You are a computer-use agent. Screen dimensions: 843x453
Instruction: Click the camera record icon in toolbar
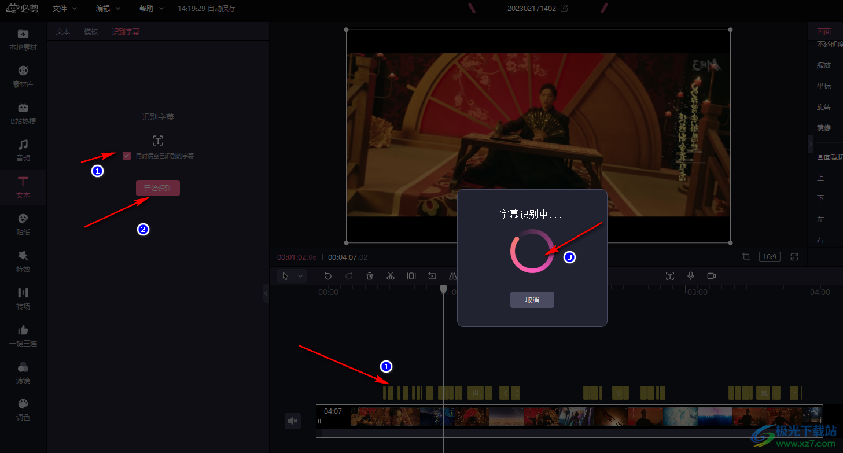tap(712, 276)
